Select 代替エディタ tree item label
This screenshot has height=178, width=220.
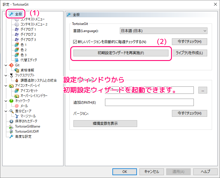[29, 60]
